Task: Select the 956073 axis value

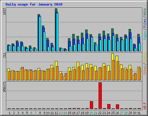Action: [x=4, y=87]
